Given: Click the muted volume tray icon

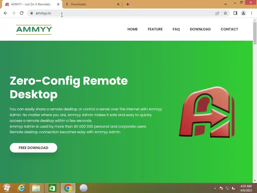Looking at the screenshot, I should click(233, 188).
